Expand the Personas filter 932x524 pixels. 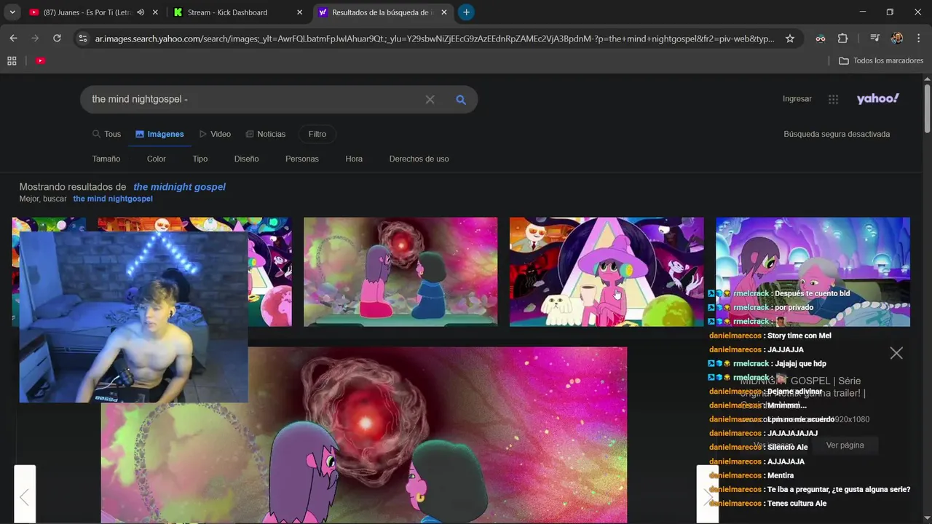coord(302,159)
